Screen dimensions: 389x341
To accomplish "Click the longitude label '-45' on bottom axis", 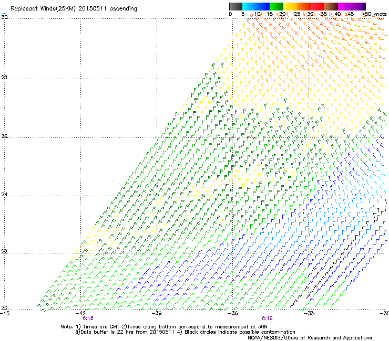I will click(x=5, y=313).
